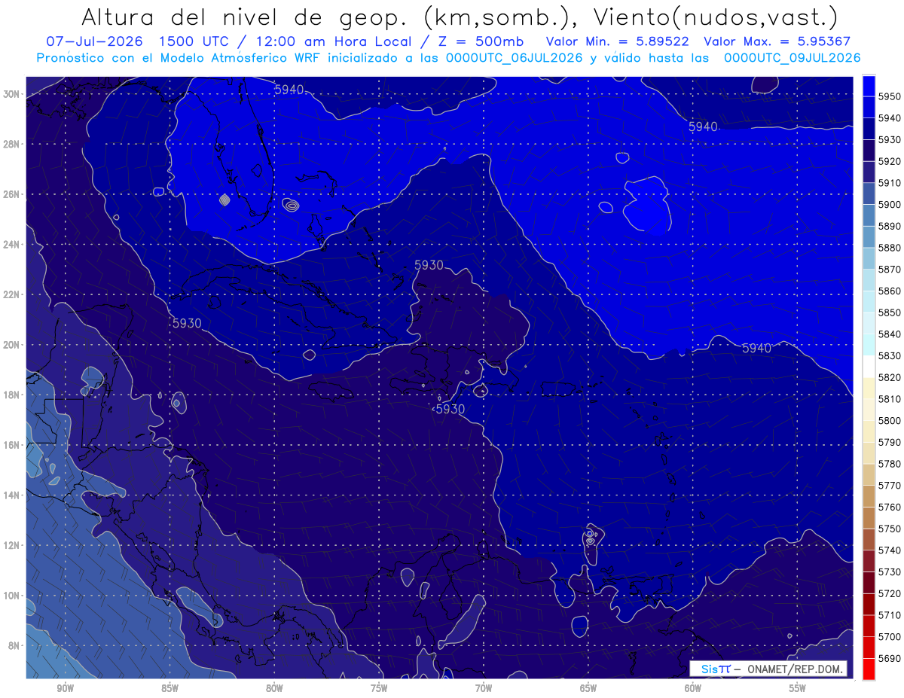Click the 24N latitude axis label

(12, 245)
